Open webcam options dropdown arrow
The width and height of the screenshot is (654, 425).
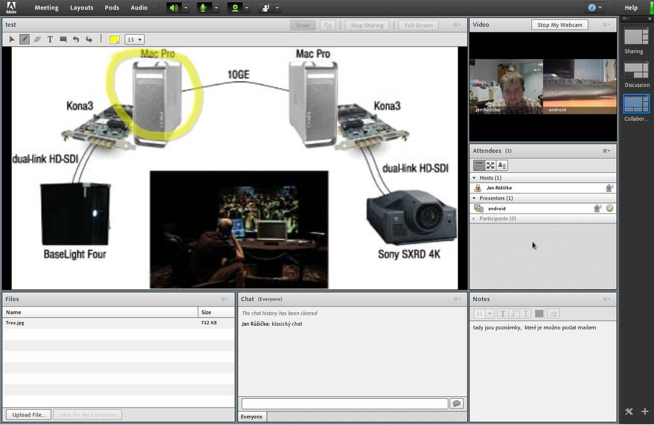pos(247,8)
